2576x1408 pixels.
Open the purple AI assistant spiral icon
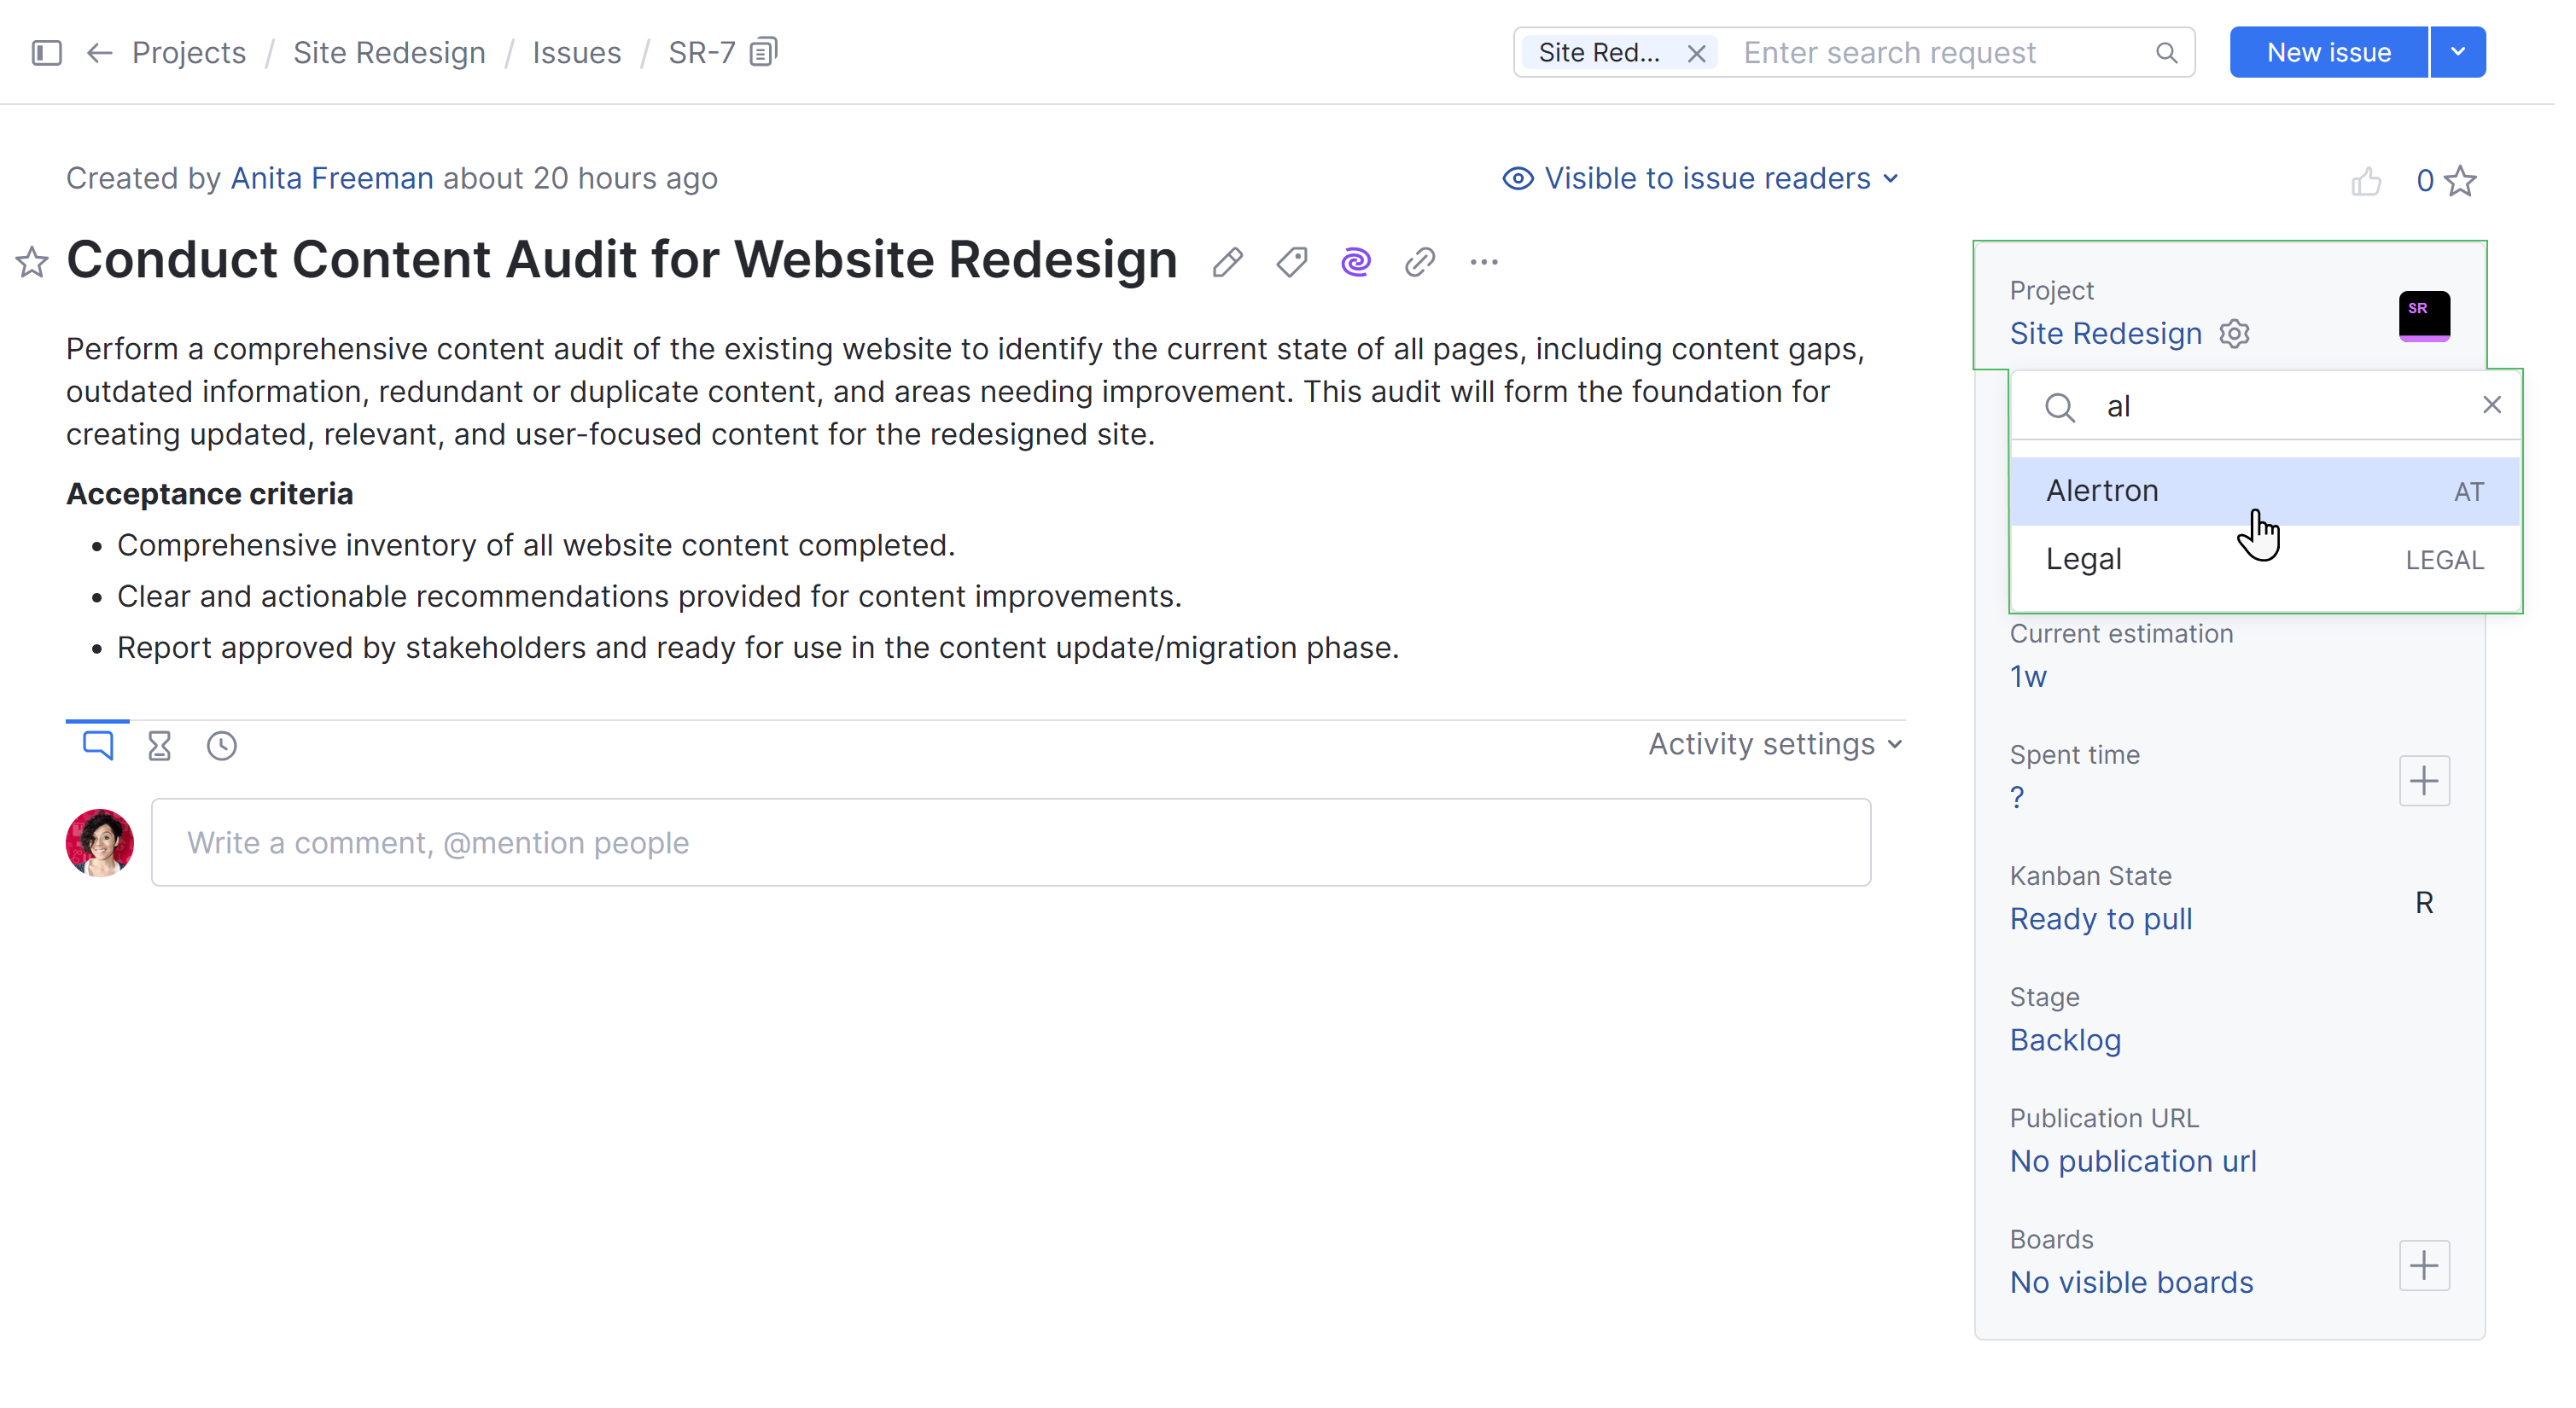point(1355,263)
